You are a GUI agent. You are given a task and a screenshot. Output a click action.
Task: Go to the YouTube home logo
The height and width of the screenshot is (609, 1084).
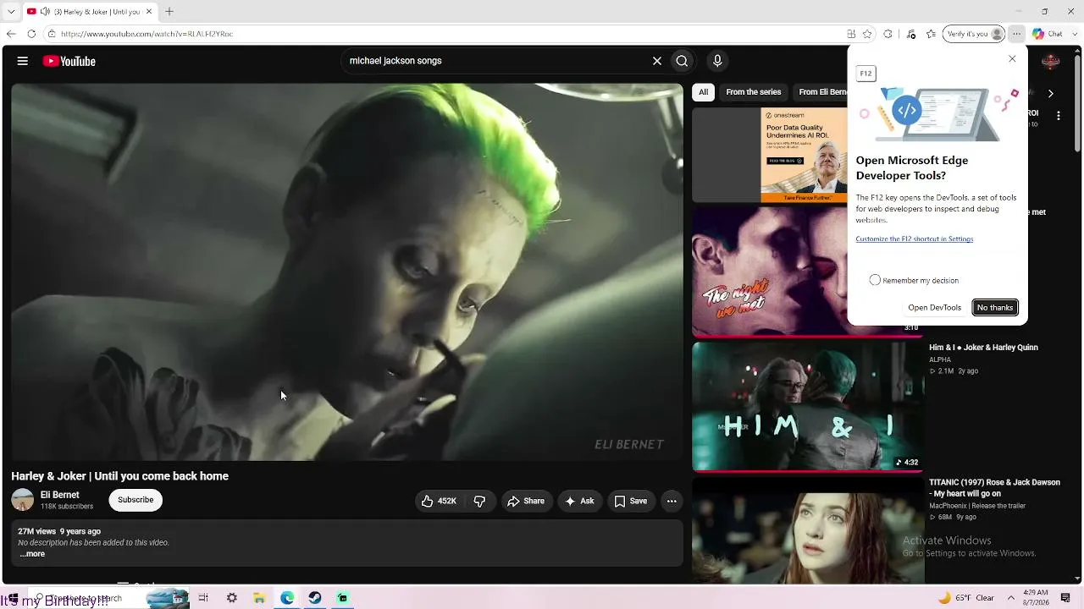click(69, 61)
